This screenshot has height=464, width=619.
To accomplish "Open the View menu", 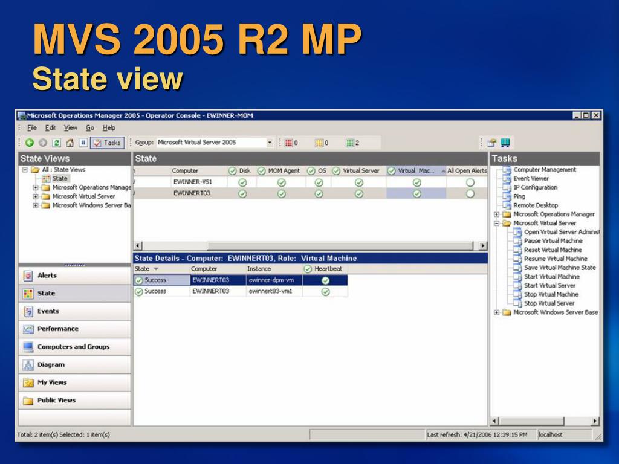I will click(x=71, y=128).
